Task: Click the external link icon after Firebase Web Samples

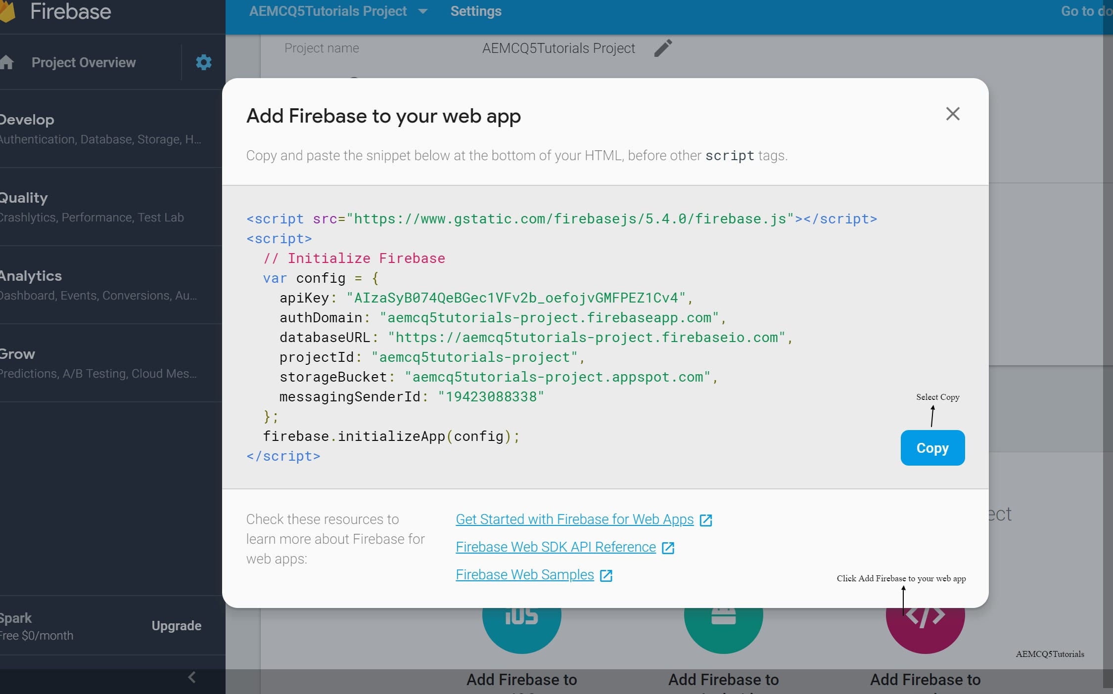Action: pyautogui.click(x=606, y=575)
